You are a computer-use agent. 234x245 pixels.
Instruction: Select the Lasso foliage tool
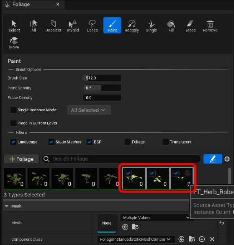coord(92,26)
